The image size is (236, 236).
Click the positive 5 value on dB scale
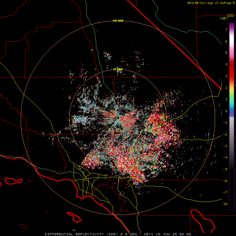tap(226, 53)
